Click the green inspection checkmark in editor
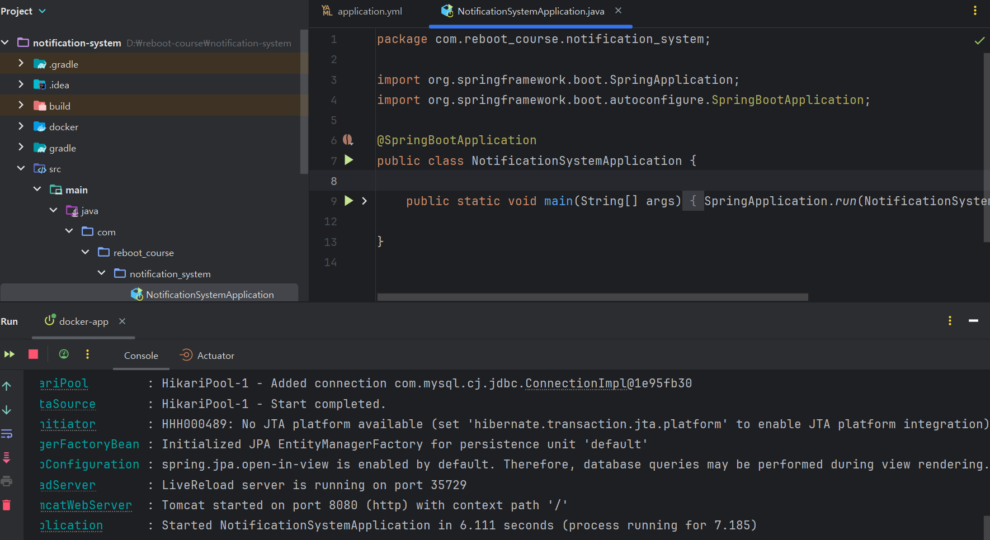 979,40
